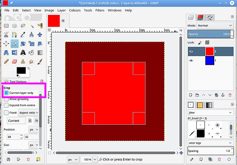Screen dimensions: 237x165
Task: Select the Rectangle Select tool
Action: (6, 26)
